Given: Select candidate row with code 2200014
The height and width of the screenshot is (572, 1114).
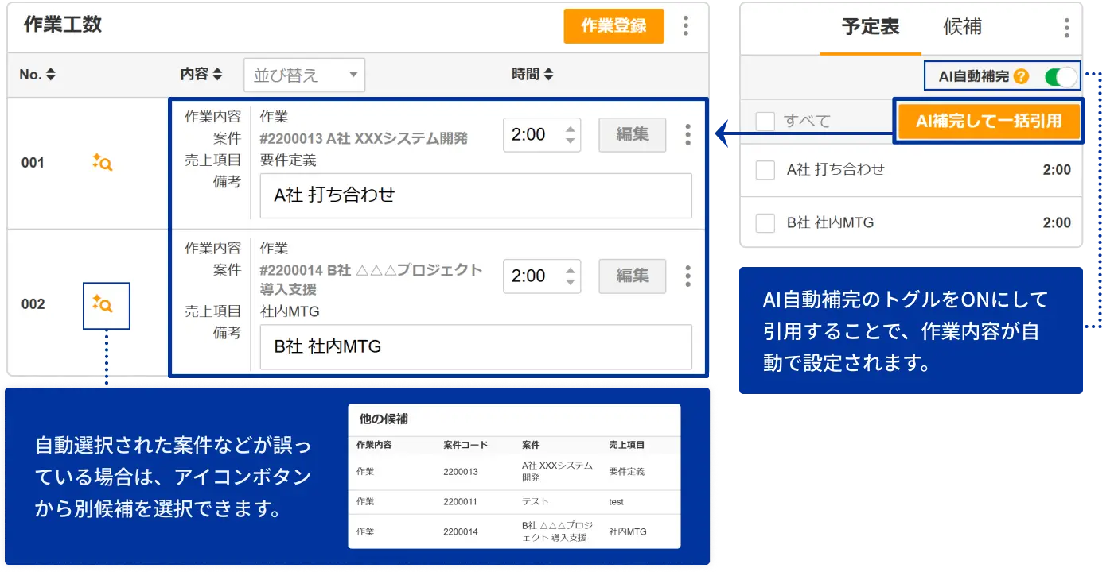Looking at the screenshot, I should [x=514, y=531].
